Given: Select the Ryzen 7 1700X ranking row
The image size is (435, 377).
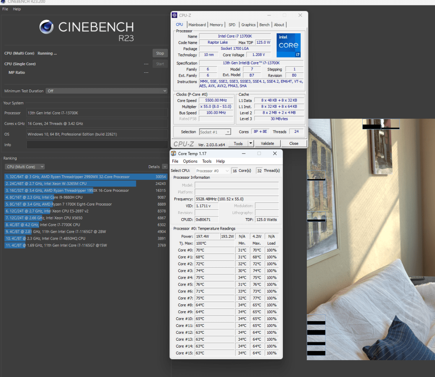Looking at the screenshot, I should click(x=86, y=204).
